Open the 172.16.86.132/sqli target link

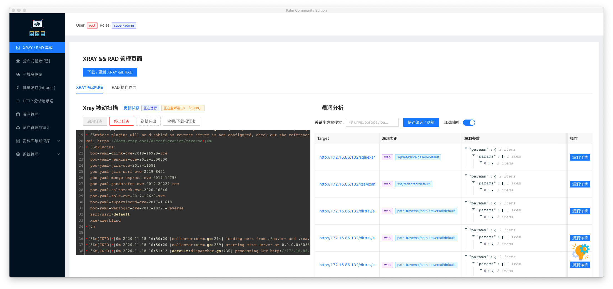(x=347, y=157)
